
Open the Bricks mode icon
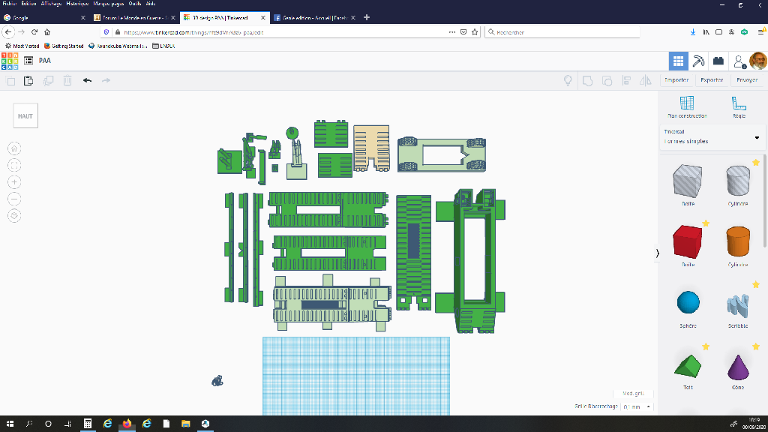(718, 61)
